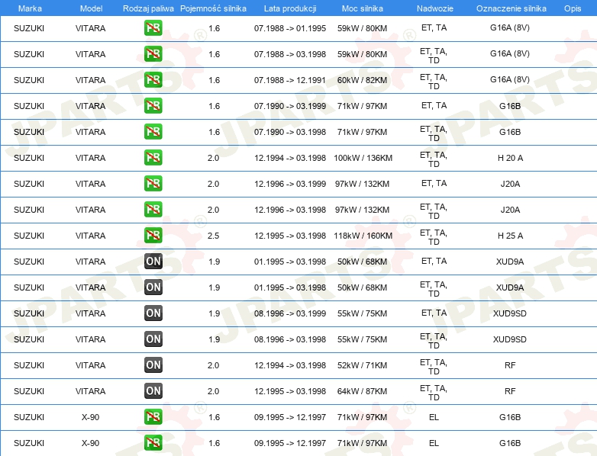Click 'ET, TA' body cell in the 07.1988 -> 01.1995 row

click(x=434, y=27)
